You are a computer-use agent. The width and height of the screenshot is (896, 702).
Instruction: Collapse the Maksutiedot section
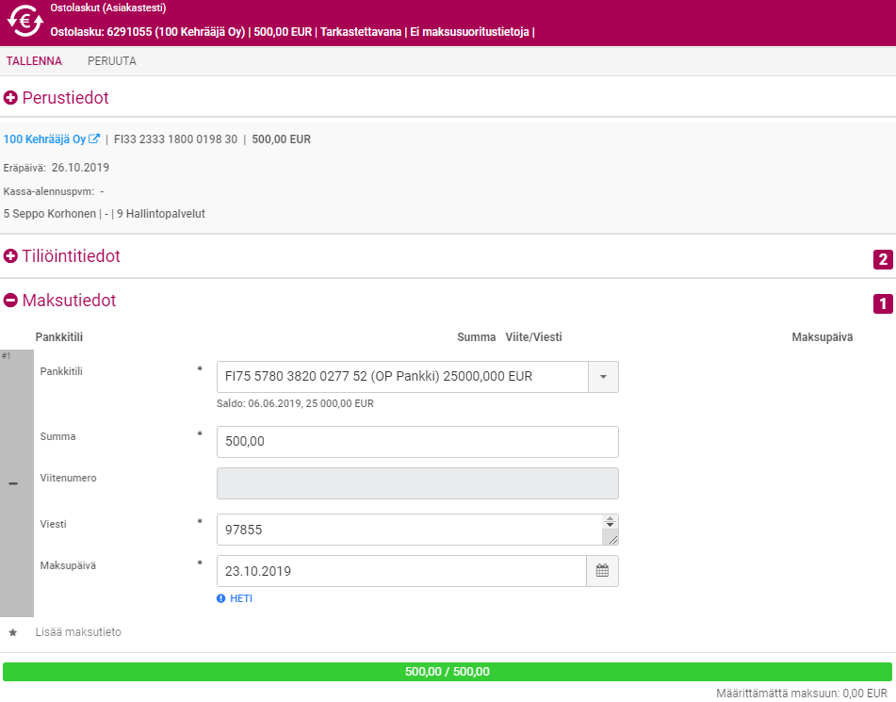point(11,301)
